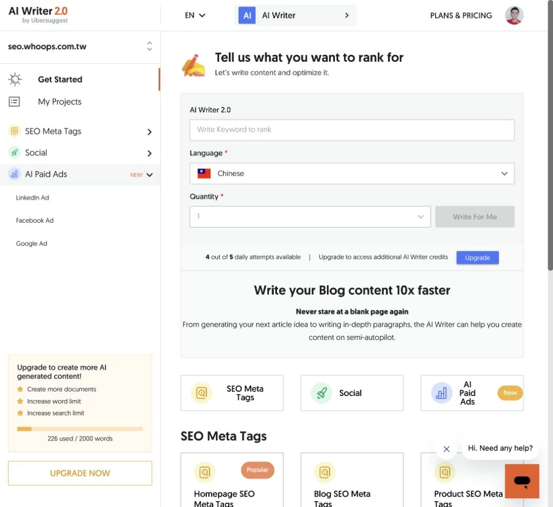Viewport: 553px width, 507px height.
Task: Expand the Social sidebar section
Action: [149, 153]
